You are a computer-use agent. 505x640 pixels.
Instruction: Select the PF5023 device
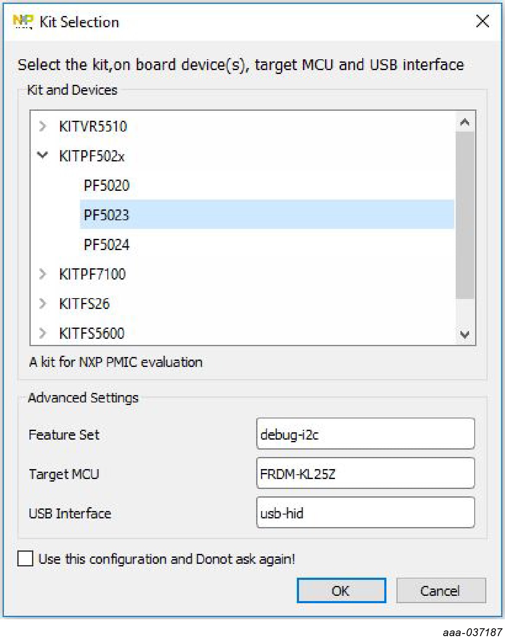point(106,215)
